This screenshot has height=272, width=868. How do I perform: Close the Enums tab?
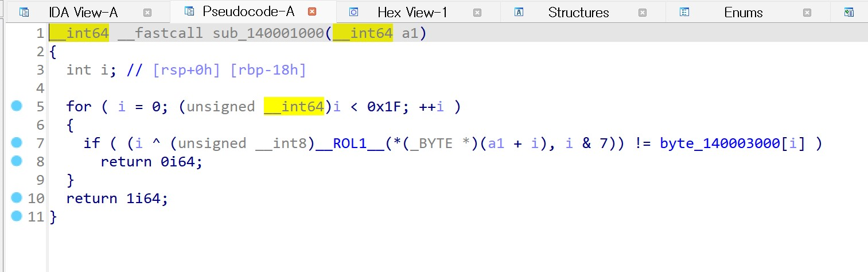point(807,12)
